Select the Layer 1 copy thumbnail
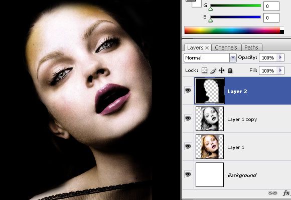 click(210, 118)
